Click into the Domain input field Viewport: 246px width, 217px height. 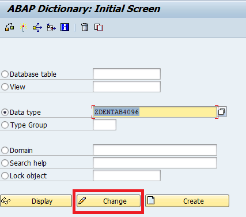click(x=155, y=150)
